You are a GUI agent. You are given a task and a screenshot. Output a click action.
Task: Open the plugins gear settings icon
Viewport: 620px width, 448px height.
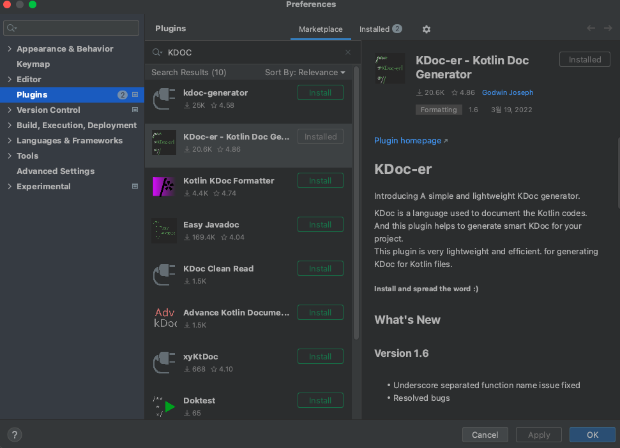pos(427,29)
